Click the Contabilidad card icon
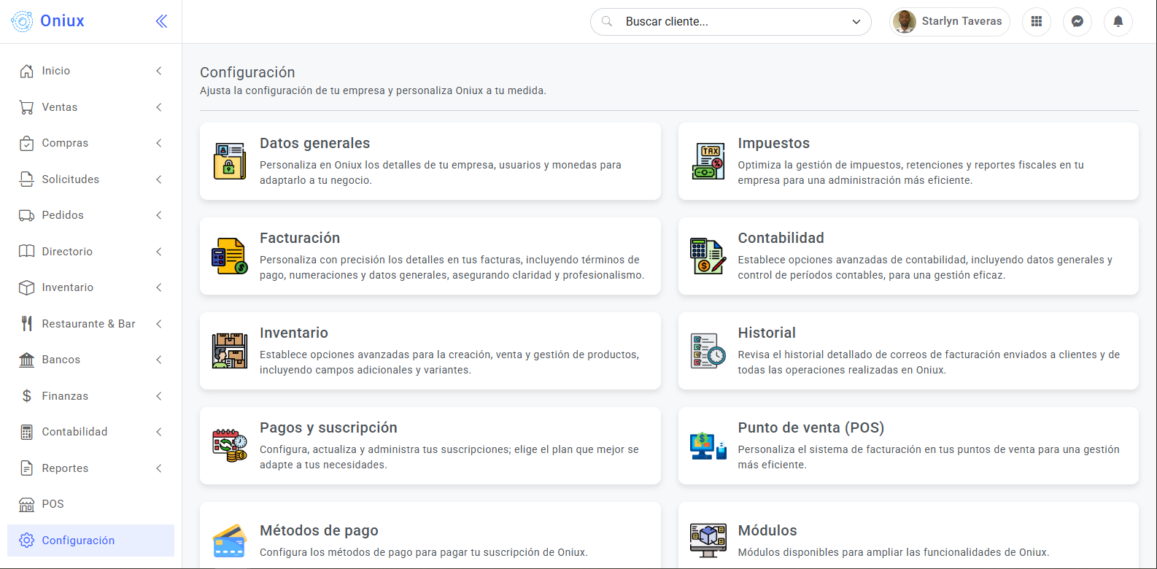This screenshot has height=569, width=1157. point(708,256)
